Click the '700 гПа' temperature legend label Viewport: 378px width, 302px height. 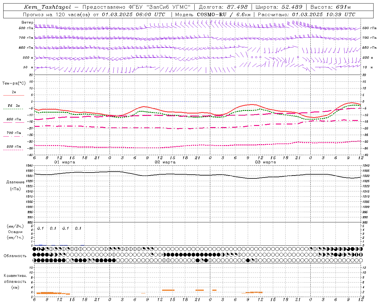pyautogui.click(x=14, y=133)
